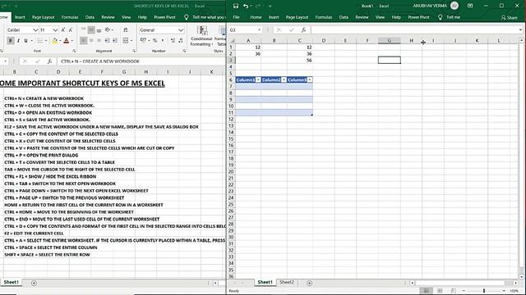Viewport: 526px width, 295px height.
Task: Toggle Italic in left Excel window
Action: click(18, 40)
